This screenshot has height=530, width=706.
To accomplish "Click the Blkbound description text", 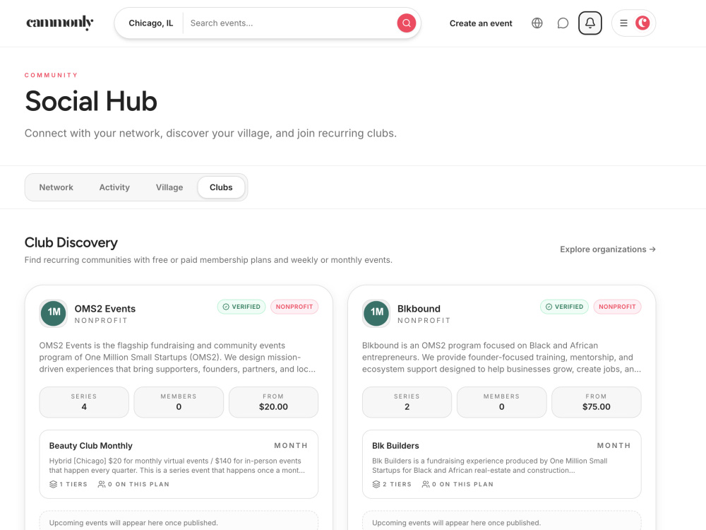I will (501, 357).
